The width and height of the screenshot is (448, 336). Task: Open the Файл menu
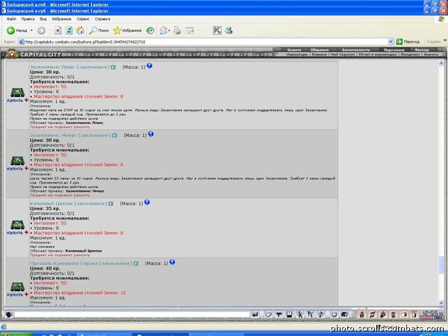[x=11, y=19]
